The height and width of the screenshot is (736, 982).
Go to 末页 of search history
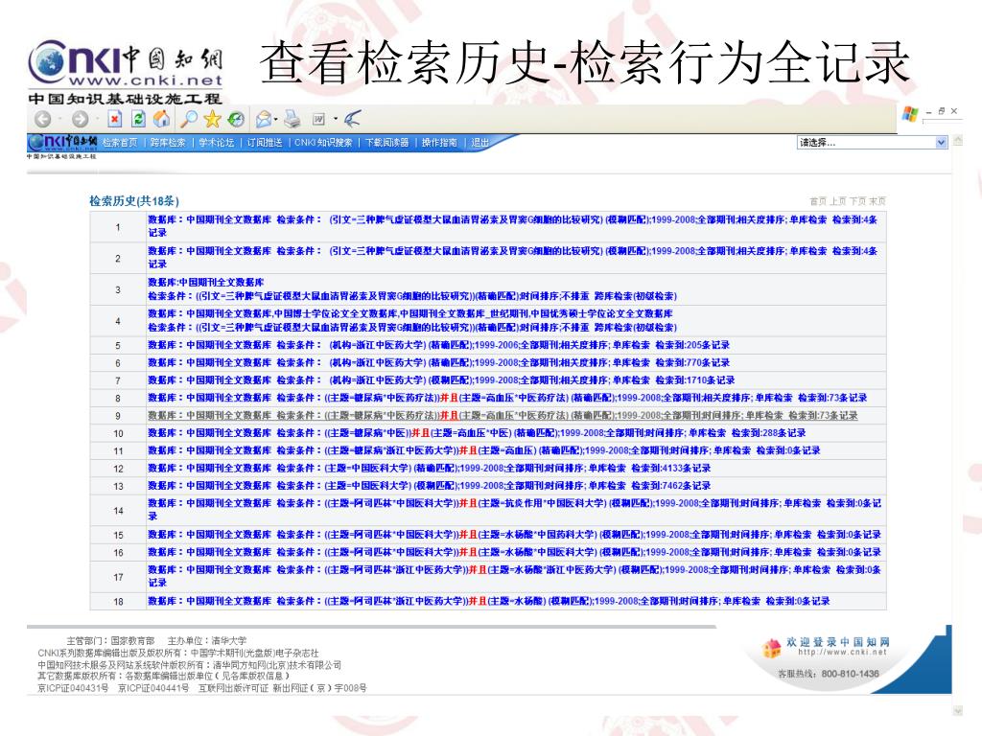877,201
